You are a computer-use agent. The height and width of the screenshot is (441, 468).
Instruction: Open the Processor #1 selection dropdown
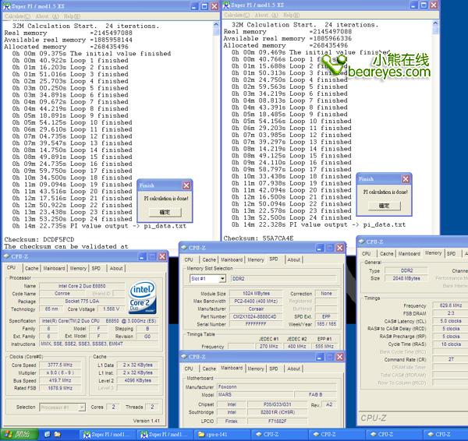click(82, 407)
